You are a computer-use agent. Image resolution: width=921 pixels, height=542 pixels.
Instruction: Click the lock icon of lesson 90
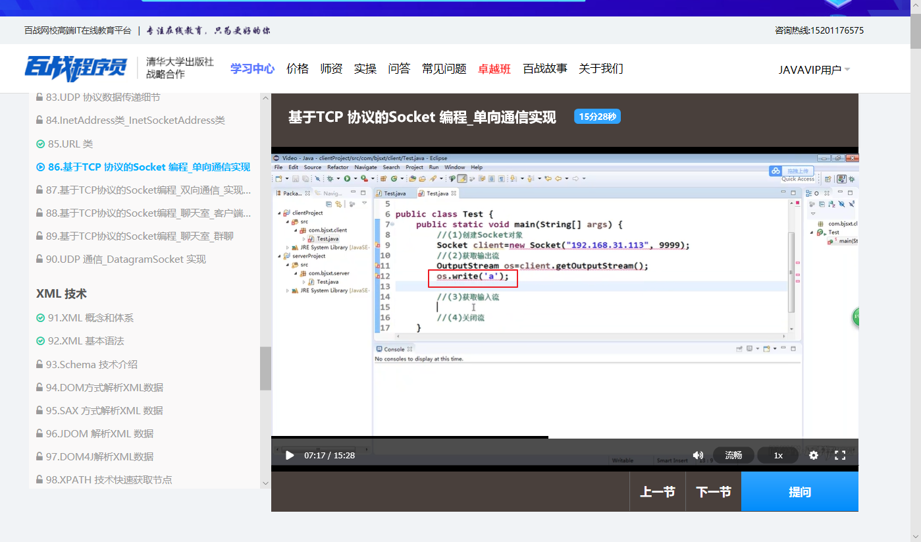click(x=39, y=259)
